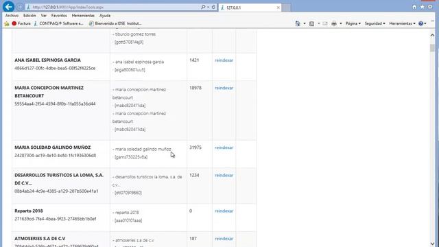Open the Tools gear icon at top-right
The height and width of the screenshot is (247, 439).
click(x=430, y=7)
